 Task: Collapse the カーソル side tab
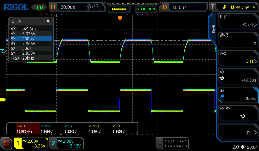(213, 29)
